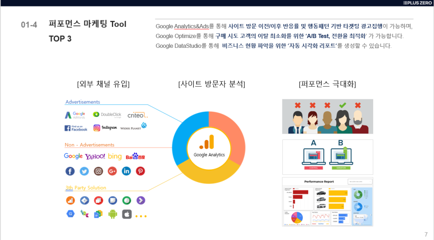434x240 pixels.
Task: Click the red overlapping squares icon
Action: click(x=98, y=200)
